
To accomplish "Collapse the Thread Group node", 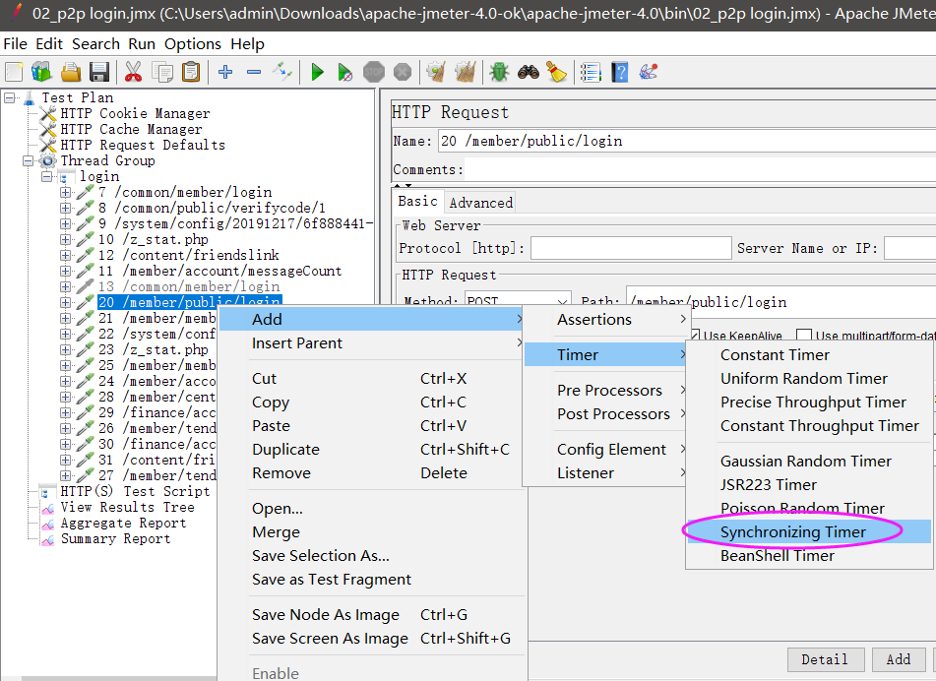I will 29,160.
